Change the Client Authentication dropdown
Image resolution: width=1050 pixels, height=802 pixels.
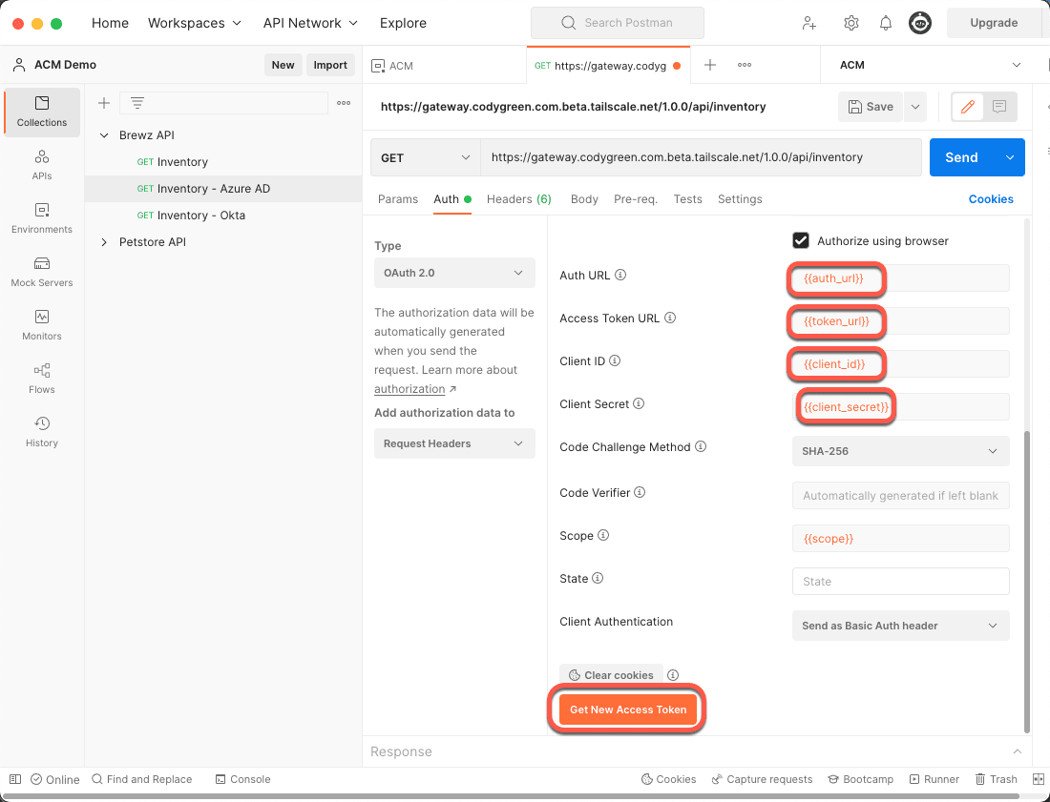coord(900,626)
